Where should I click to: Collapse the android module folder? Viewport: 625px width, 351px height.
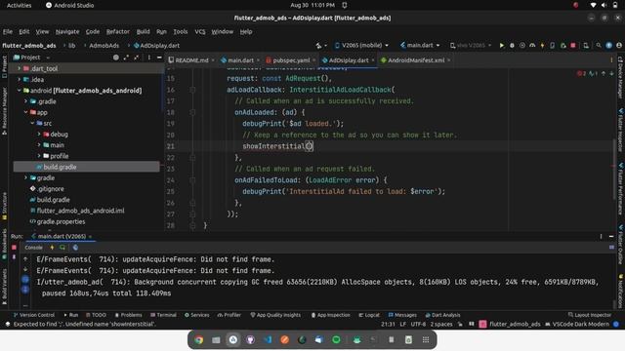tap(19, 91)
